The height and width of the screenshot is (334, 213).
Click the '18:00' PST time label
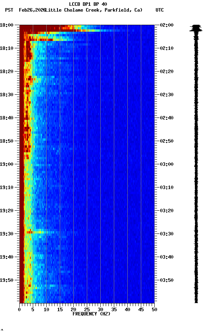click(x=7, y=25)
